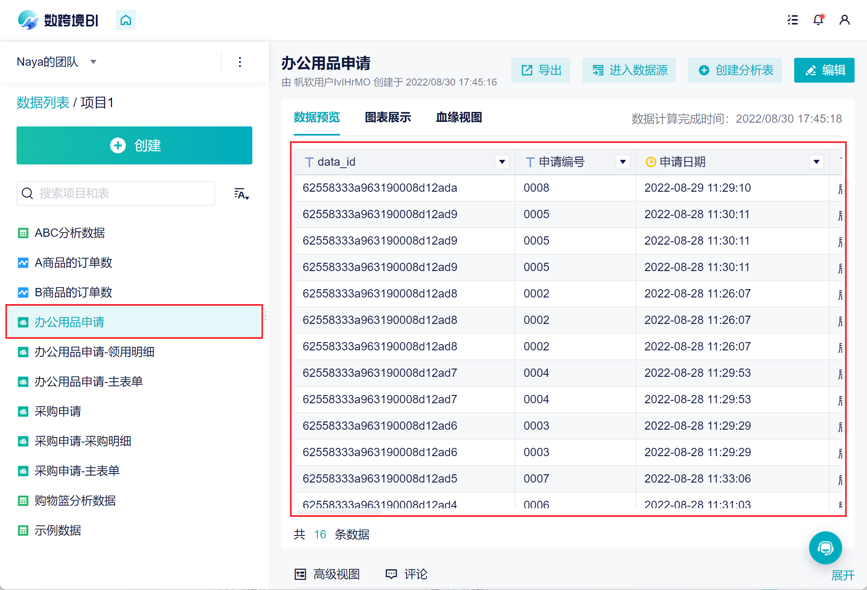Click the table's horizontal scrollbar
Viewport: 867px width, 590px height.
340,512
